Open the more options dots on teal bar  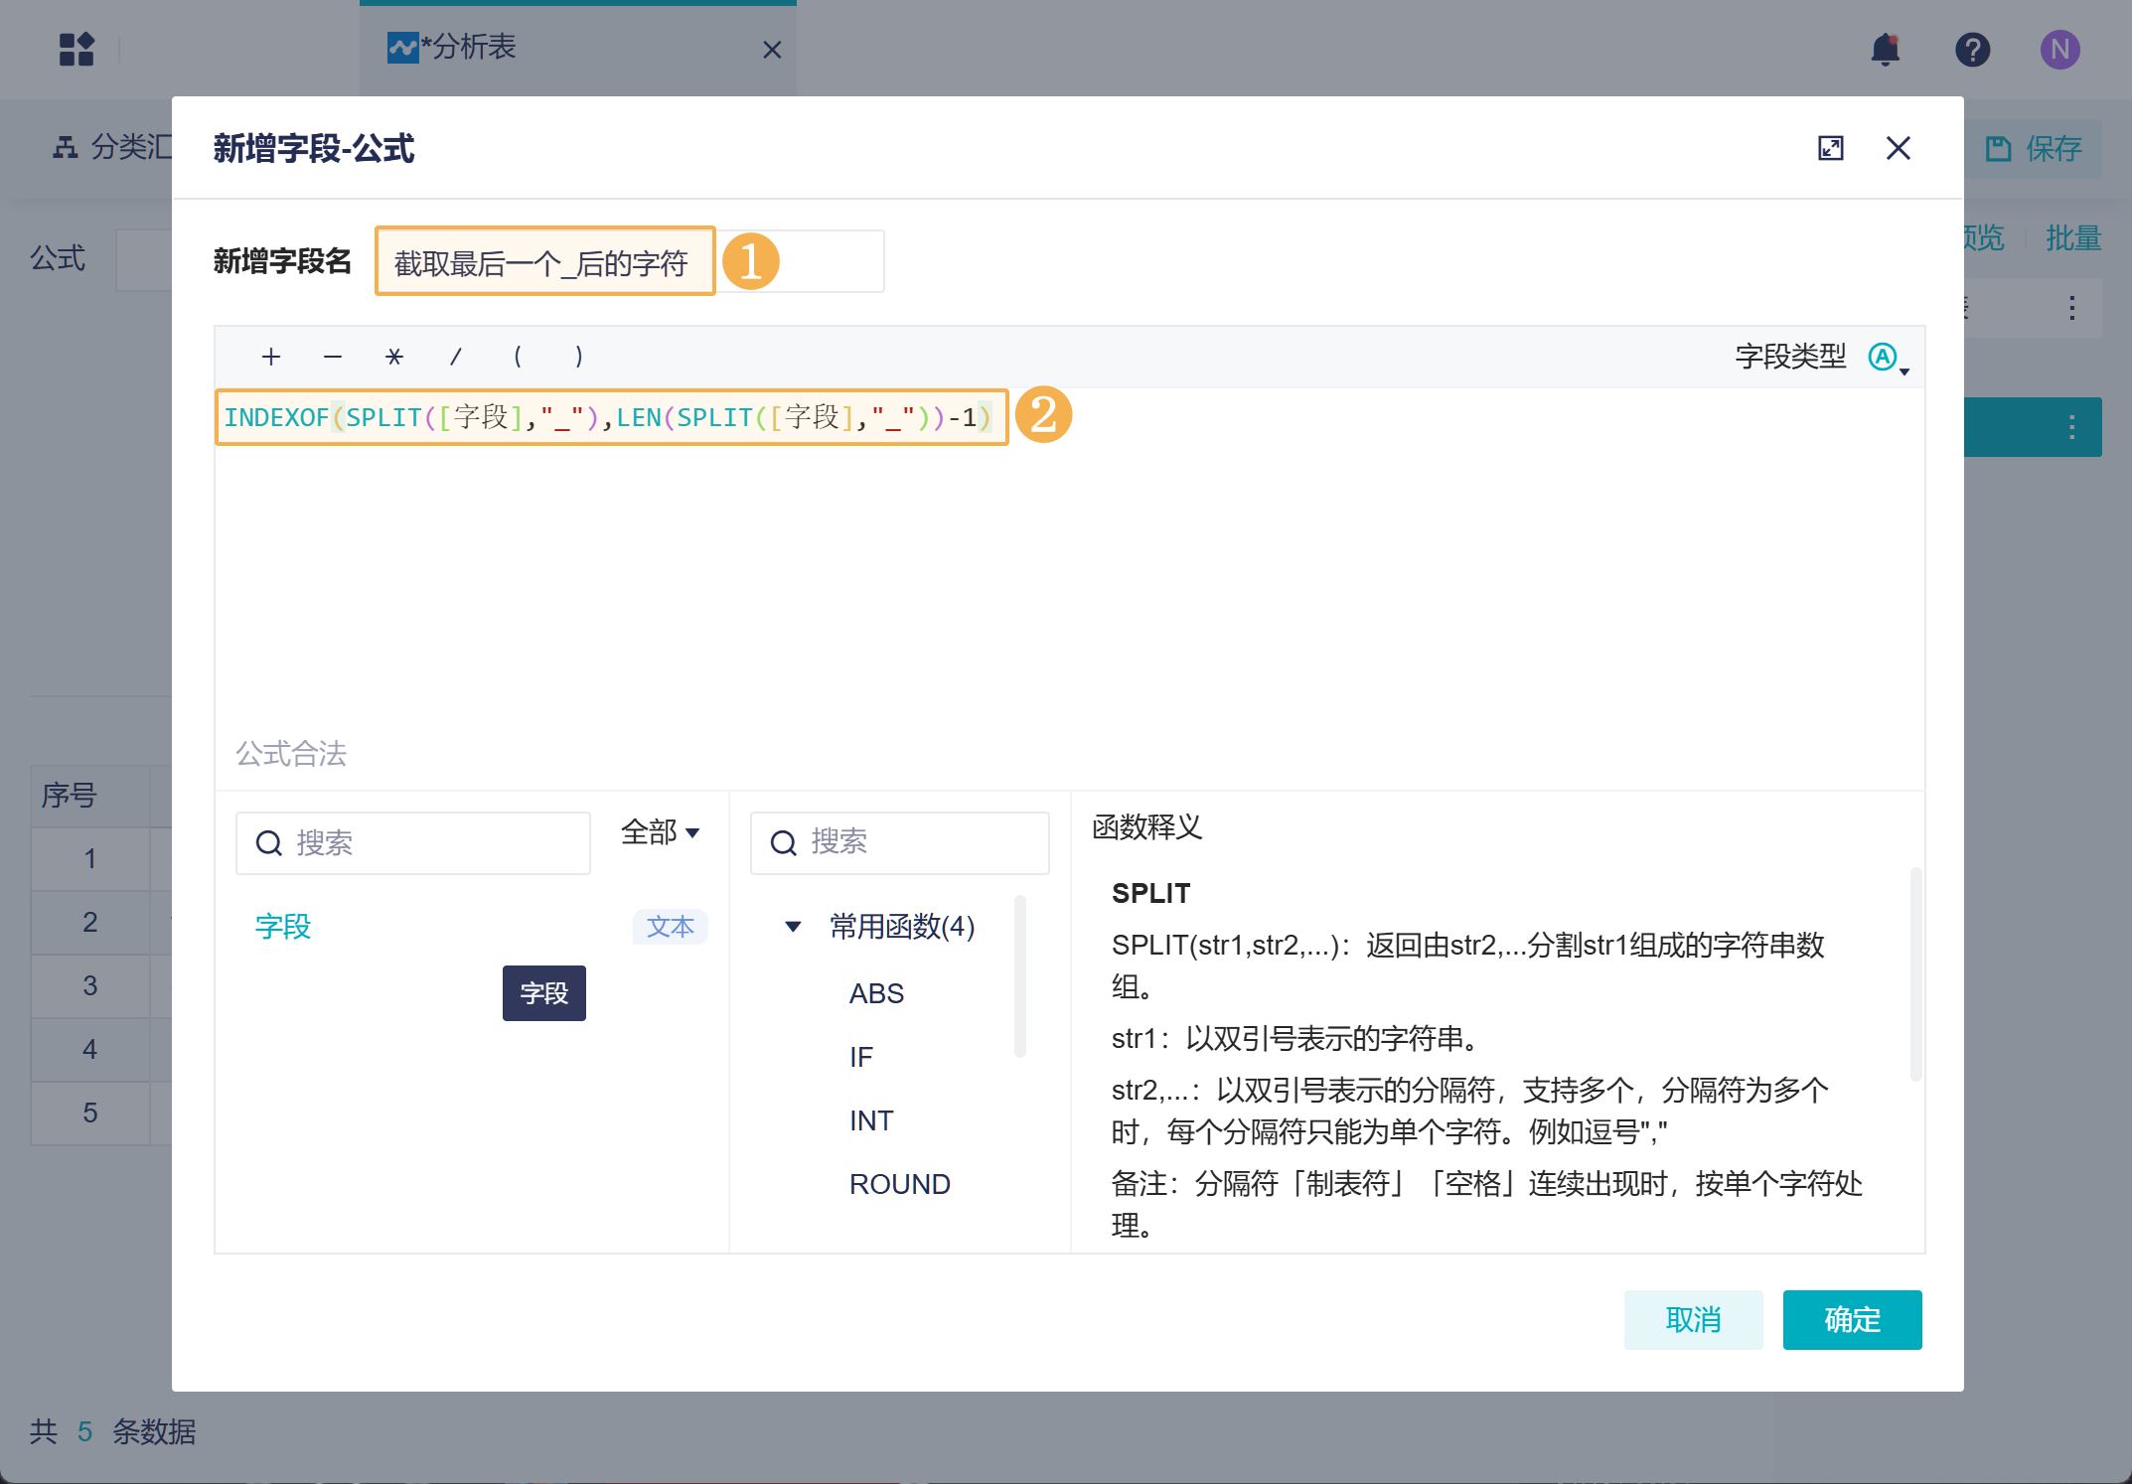click(x=2071, y=427)
